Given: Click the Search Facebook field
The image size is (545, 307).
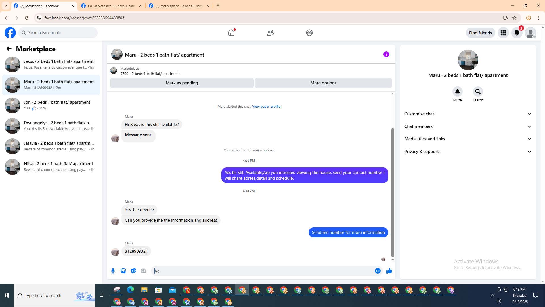Looking at the screenshot, I should (x=58, y=33).
